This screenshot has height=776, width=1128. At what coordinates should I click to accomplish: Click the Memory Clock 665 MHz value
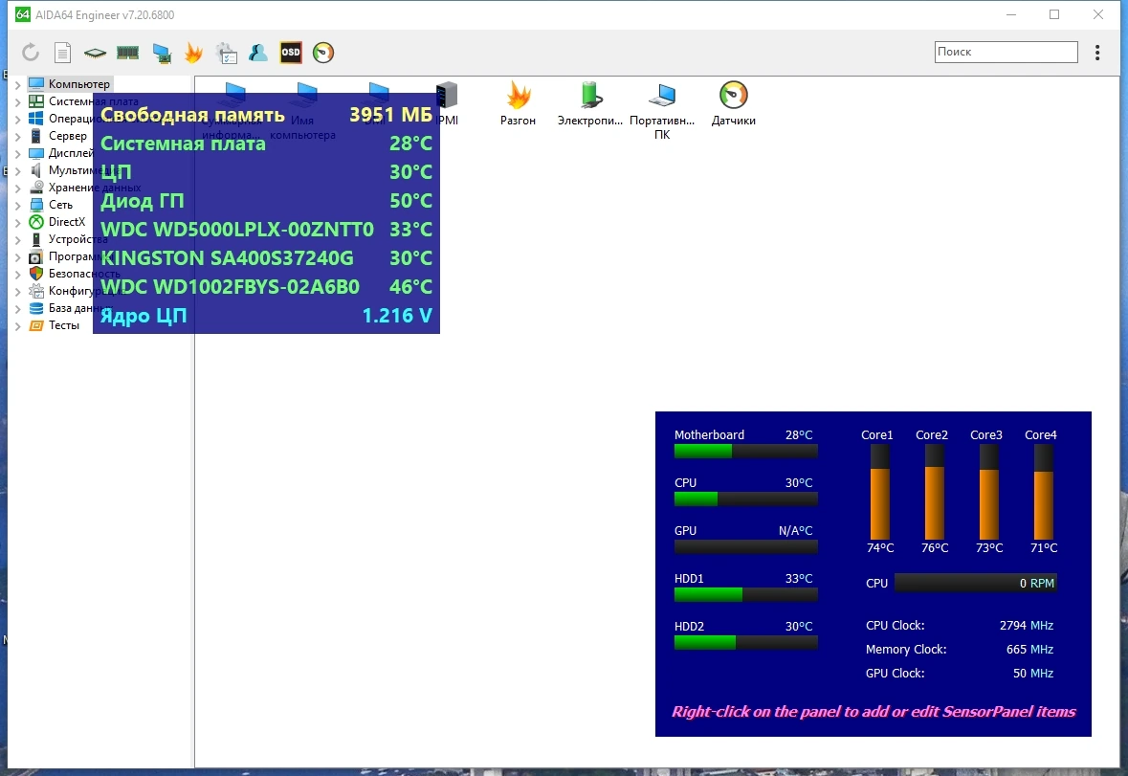pos(1029,650)
